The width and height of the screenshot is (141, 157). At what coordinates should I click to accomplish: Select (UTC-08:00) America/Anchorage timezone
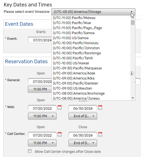click(91, 93)
